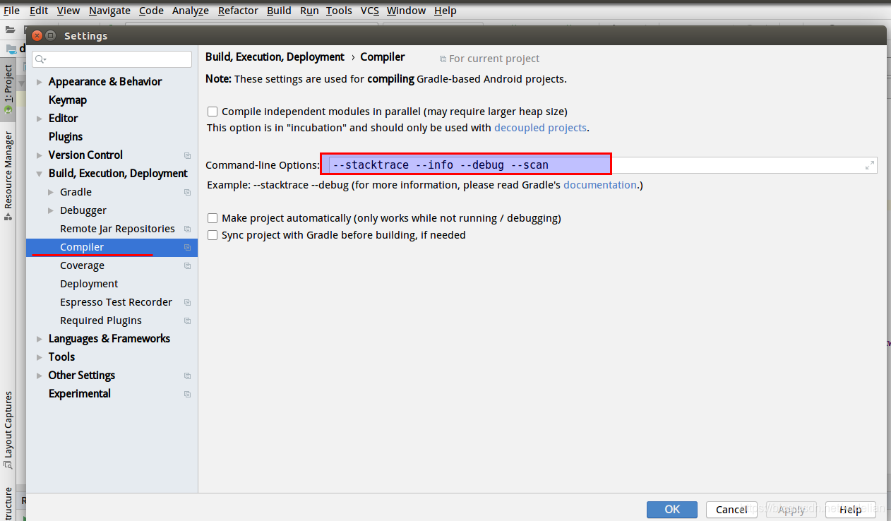Click the expand-editor icon in Command-line Options field
The width and height of the screenshot is (891, 521).
pos(869,164)
